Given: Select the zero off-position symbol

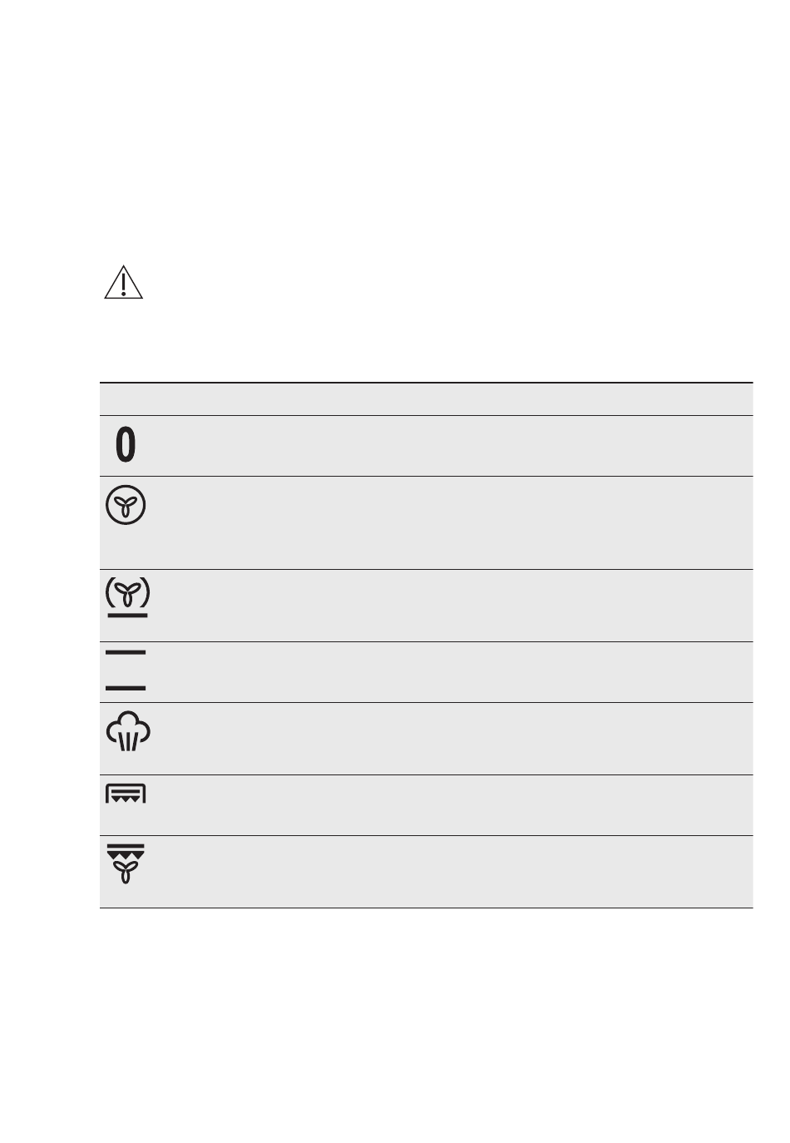Looking at the screenshot, I should click(125, 445).
